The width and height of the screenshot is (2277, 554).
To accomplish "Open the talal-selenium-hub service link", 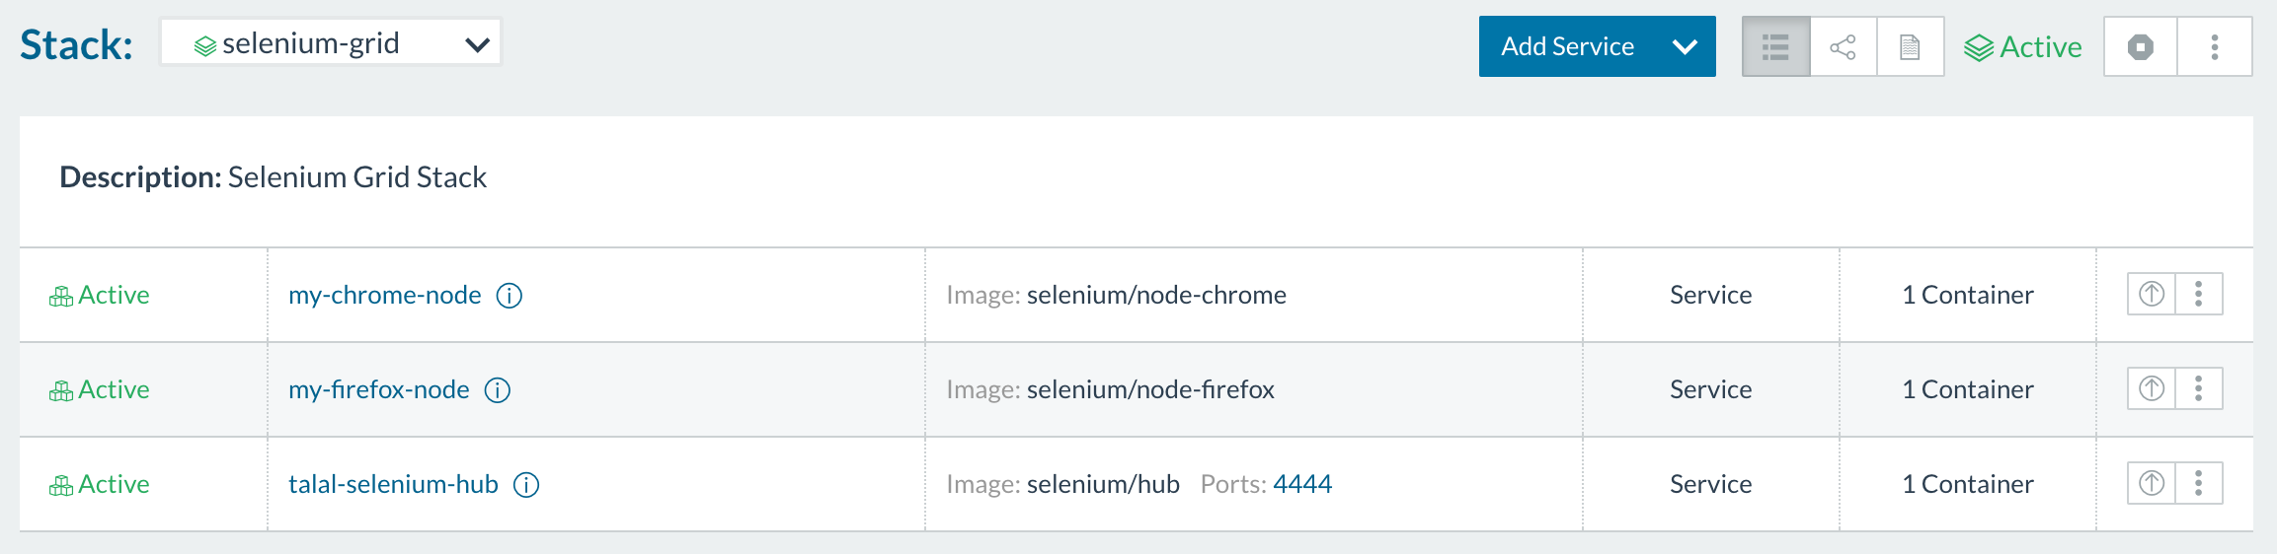I will tap(393, 484).
